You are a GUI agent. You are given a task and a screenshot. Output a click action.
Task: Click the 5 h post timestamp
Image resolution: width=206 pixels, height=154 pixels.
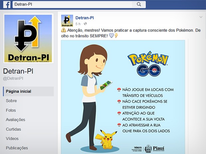pyautogui.click(x=78, y=24)
